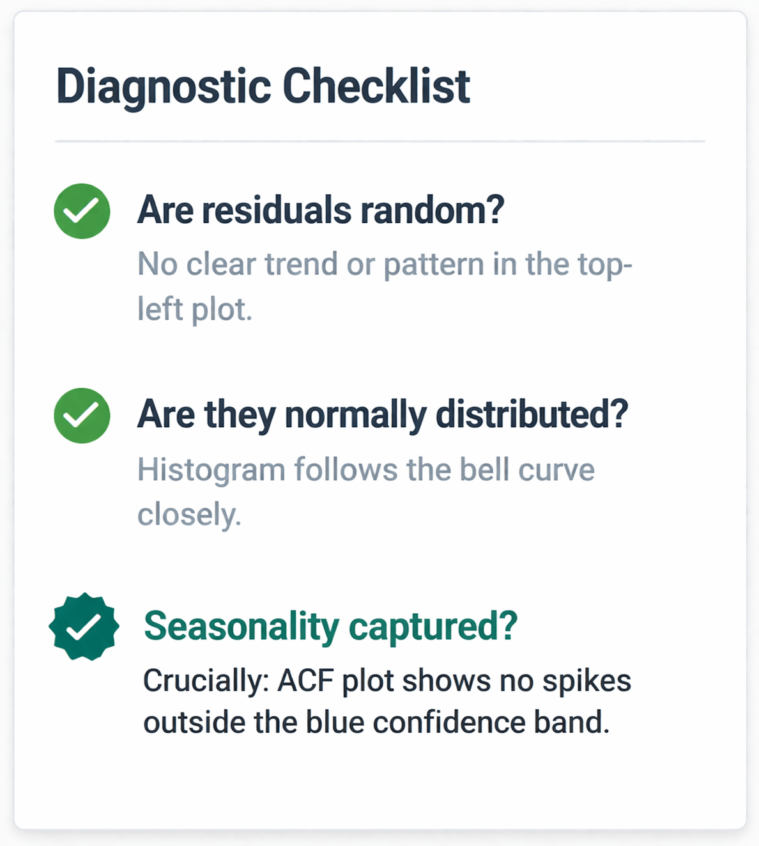The image size is (759, 846).
Task: Click the word 'Diagnostic' in the heading
Action: 164,86
